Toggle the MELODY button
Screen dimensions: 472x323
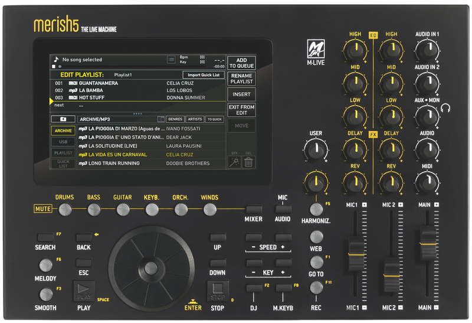pyautogui.click(x=46, y=265)
